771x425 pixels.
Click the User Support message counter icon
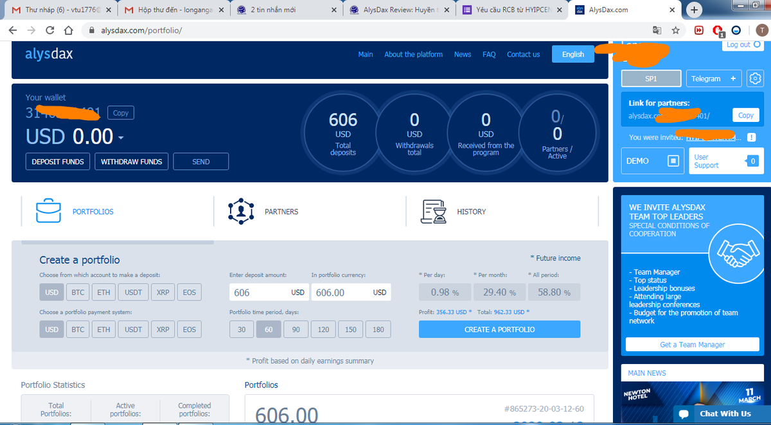click(x=752, y=161)
